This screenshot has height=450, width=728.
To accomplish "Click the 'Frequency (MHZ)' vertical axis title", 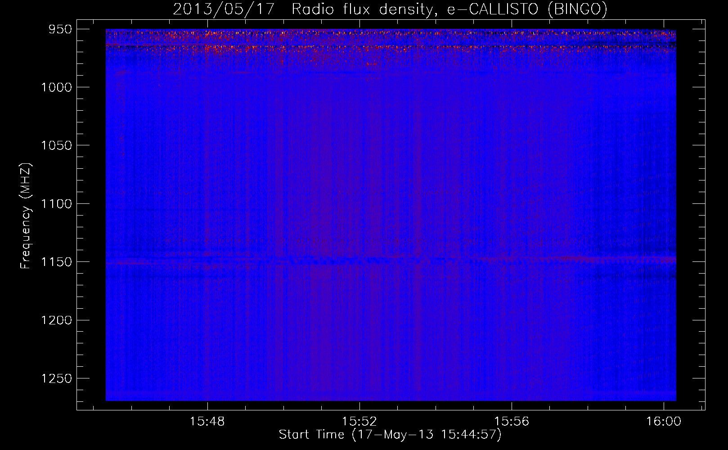I will click(26, 216).
